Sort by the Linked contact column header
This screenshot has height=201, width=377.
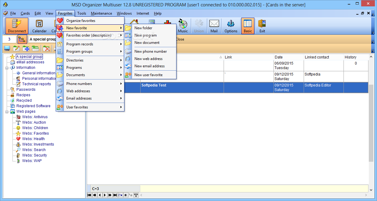(323, 57)
